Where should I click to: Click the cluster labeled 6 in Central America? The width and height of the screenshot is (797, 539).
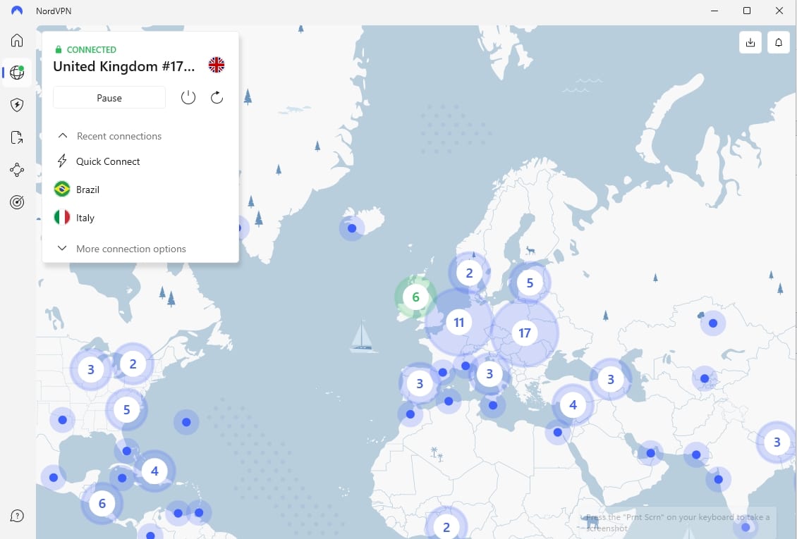click(x=102, y=504)
